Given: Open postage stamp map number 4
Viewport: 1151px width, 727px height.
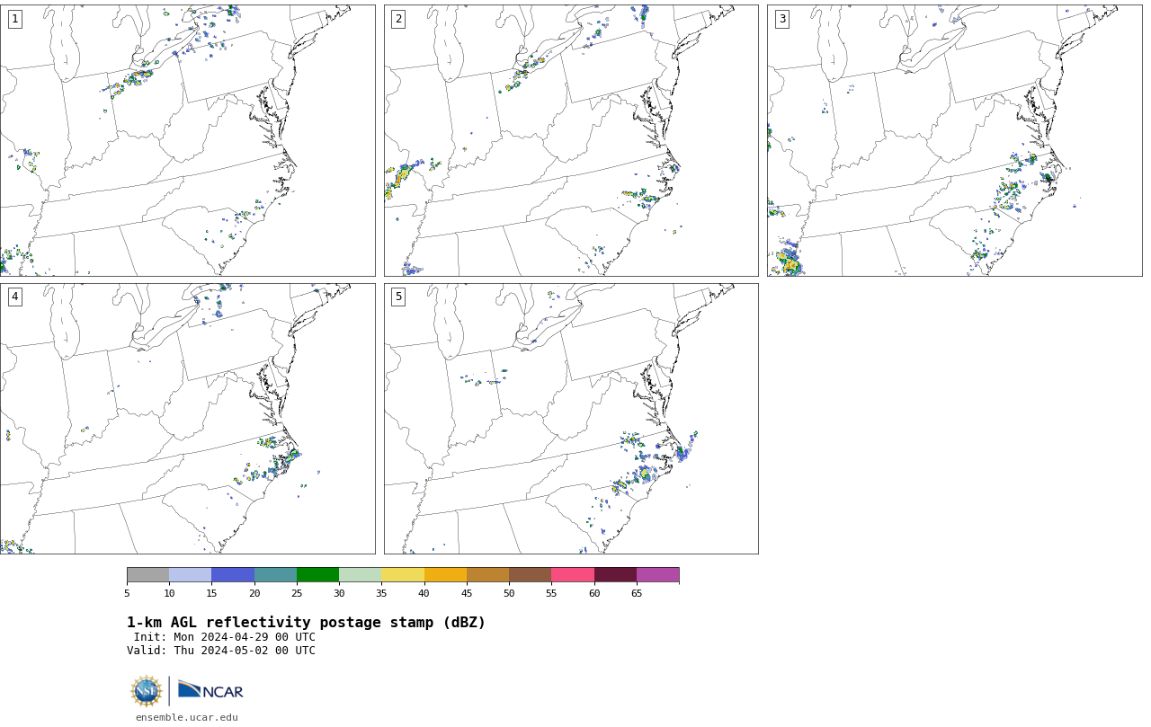Looking at the screenshot, I should 187,419.
